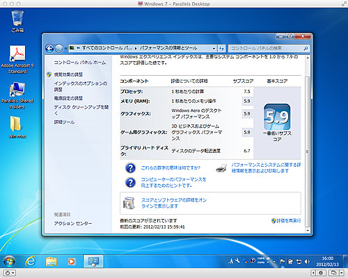The width and height of the screenshot is (348, 278).
Task: Click the wrench tool icon in the tray
Action: [237, 261]
